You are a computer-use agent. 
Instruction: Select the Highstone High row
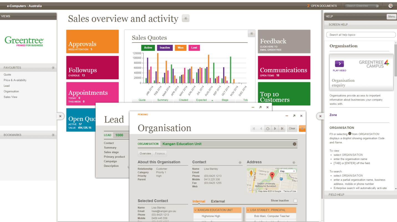pyautogui.click(x=217, y=216)
